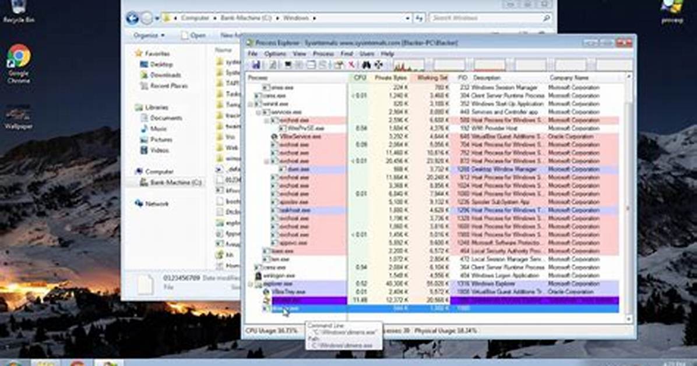697x366 pixels.
Task: Click the red X Kill Process icon
Action: [x=351, y=65]
